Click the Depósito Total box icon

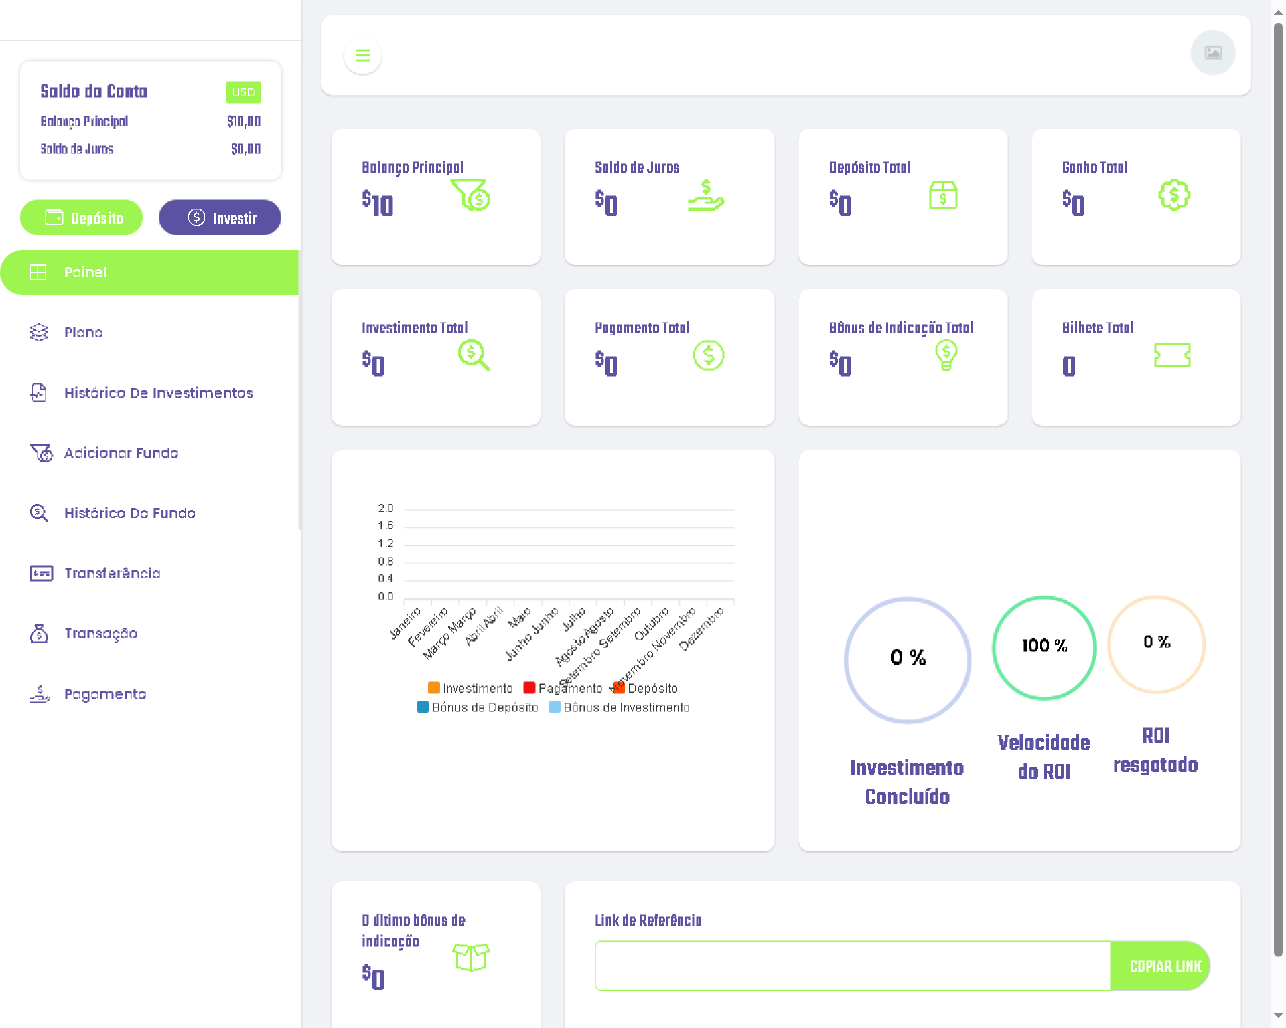pyautogui.click(x=942, y=195)
